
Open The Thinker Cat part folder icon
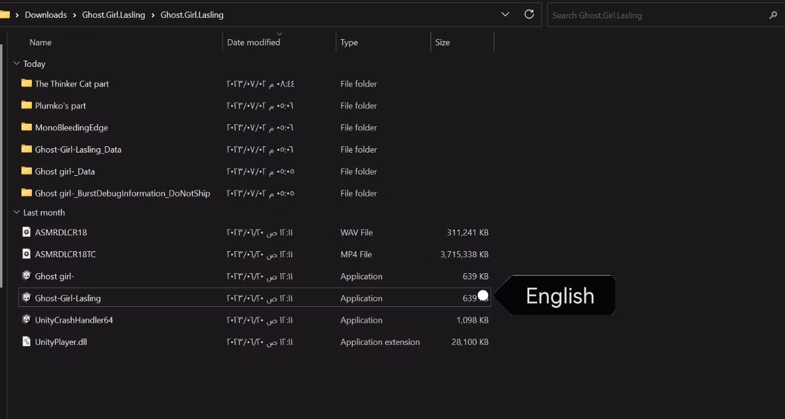click(x=26, y=83)
